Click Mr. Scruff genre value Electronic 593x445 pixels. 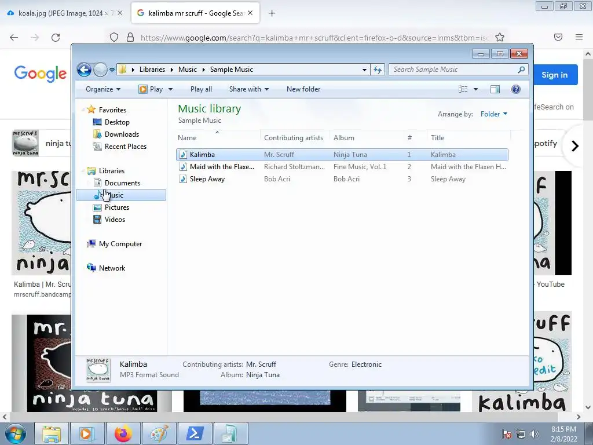coord(366,364)
